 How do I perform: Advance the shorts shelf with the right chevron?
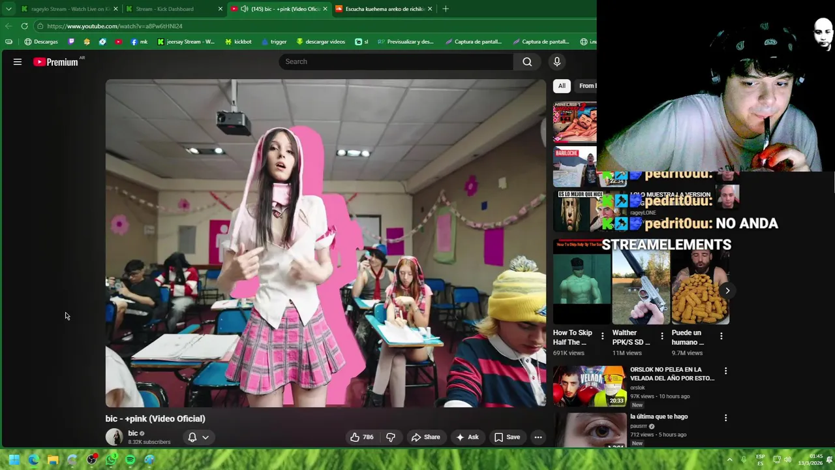pos(727,290)
